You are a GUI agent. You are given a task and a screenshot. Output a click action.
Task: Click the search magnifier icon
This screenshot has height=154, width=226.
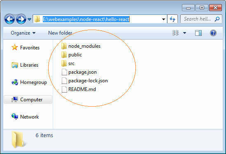pyautogui.click(x=217, y=19)
